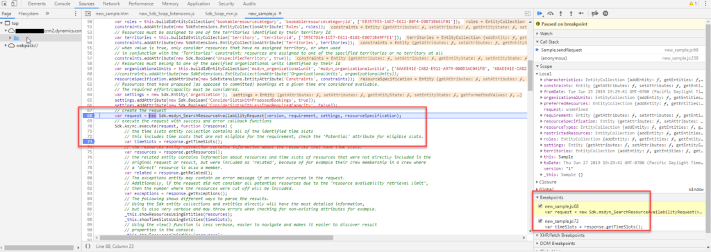The height and width of the screenshot is (252, 711).
Task: Open DevTools customize menu (three dots)
Action: coord(705,3)
